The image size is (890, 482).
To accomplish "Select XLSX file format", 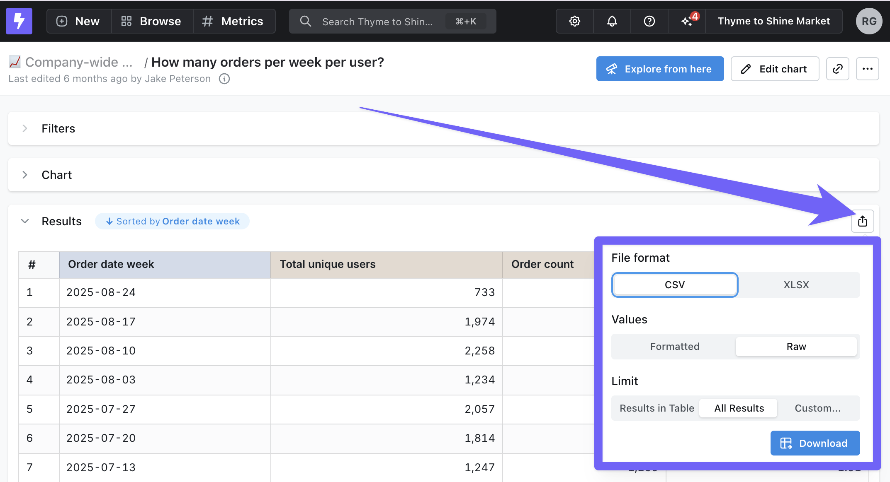I will pyautogui.click(x=796, y=285).
